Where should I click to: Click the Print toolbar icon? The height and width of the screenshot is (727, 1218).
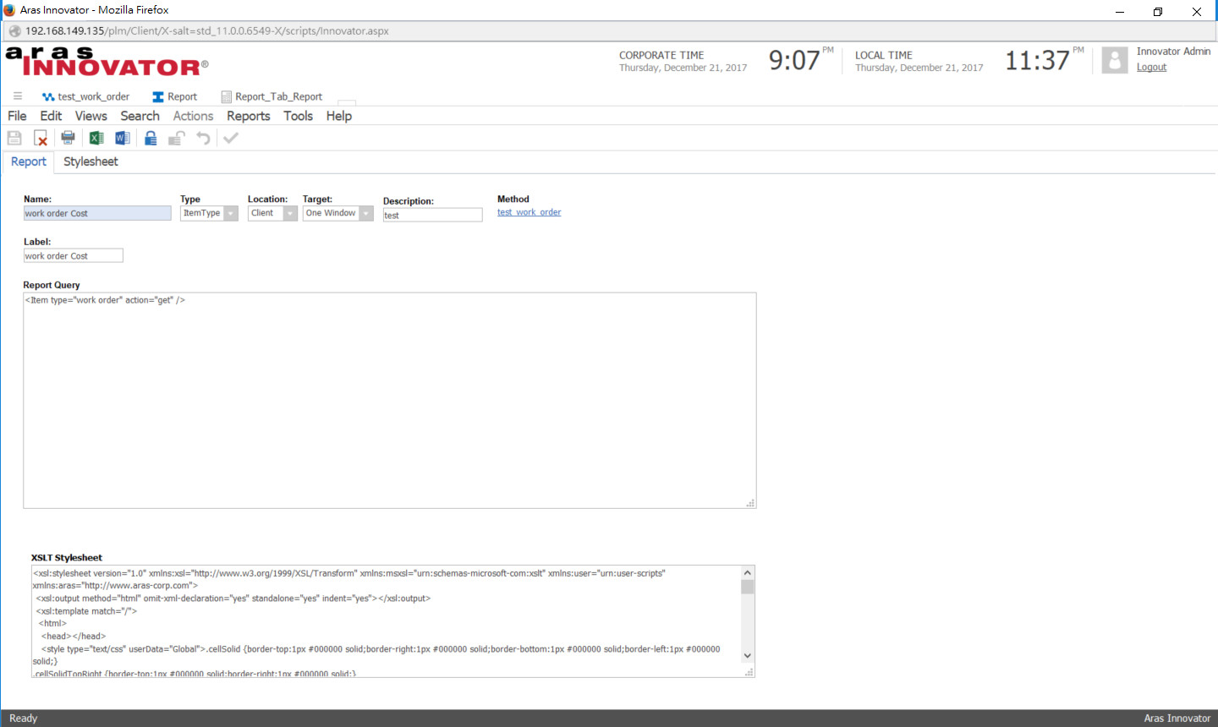(x=69, y=138)
